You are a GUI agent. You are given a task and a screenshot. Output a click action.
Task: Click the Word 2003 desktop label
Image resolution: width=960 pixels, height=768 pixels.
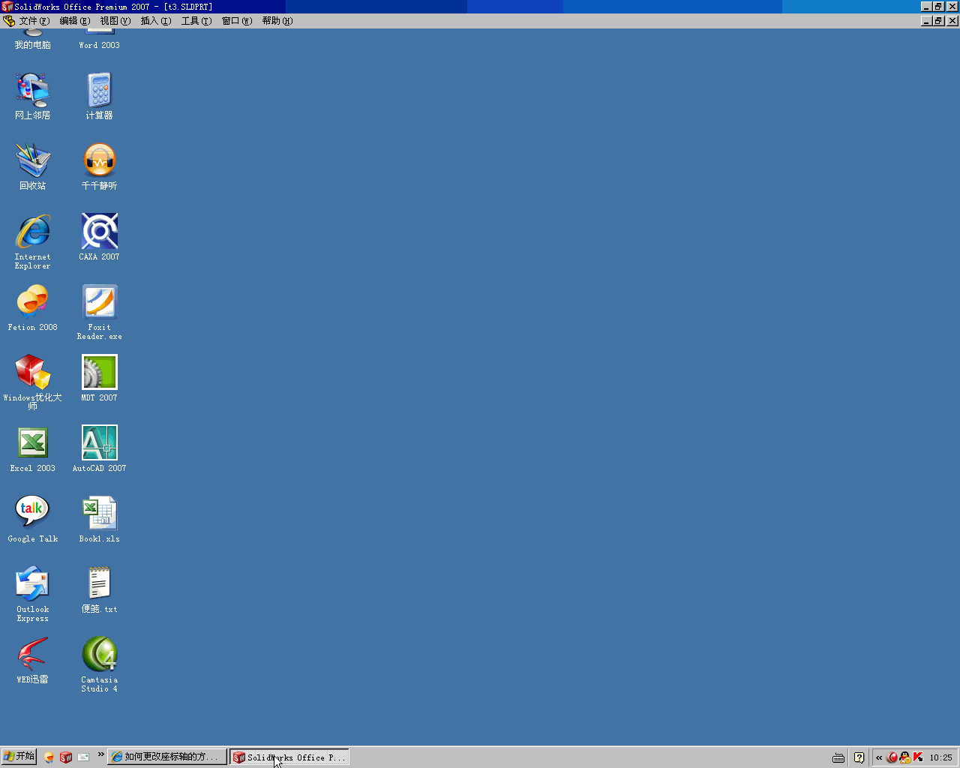pyautogui.click(x=99, y=45)
